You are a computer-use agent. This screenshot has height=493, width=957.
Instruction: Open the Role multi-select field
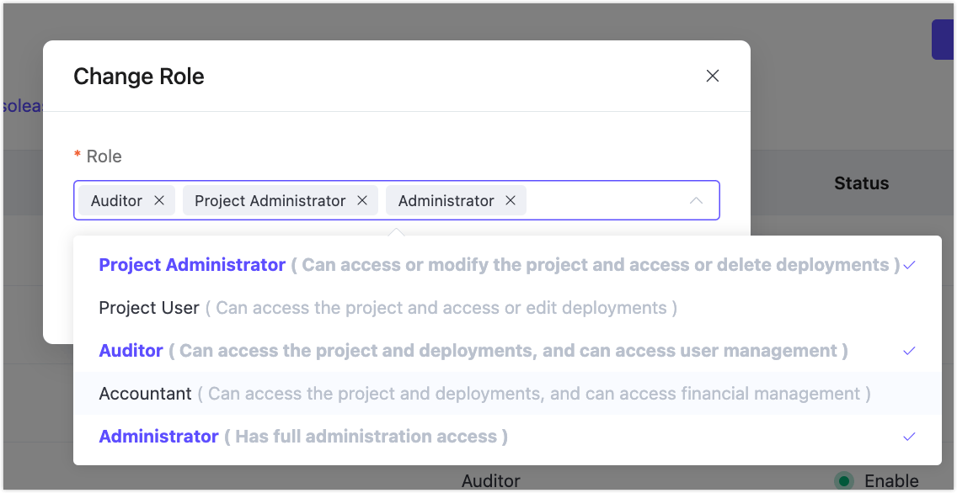tap(607, 200)
